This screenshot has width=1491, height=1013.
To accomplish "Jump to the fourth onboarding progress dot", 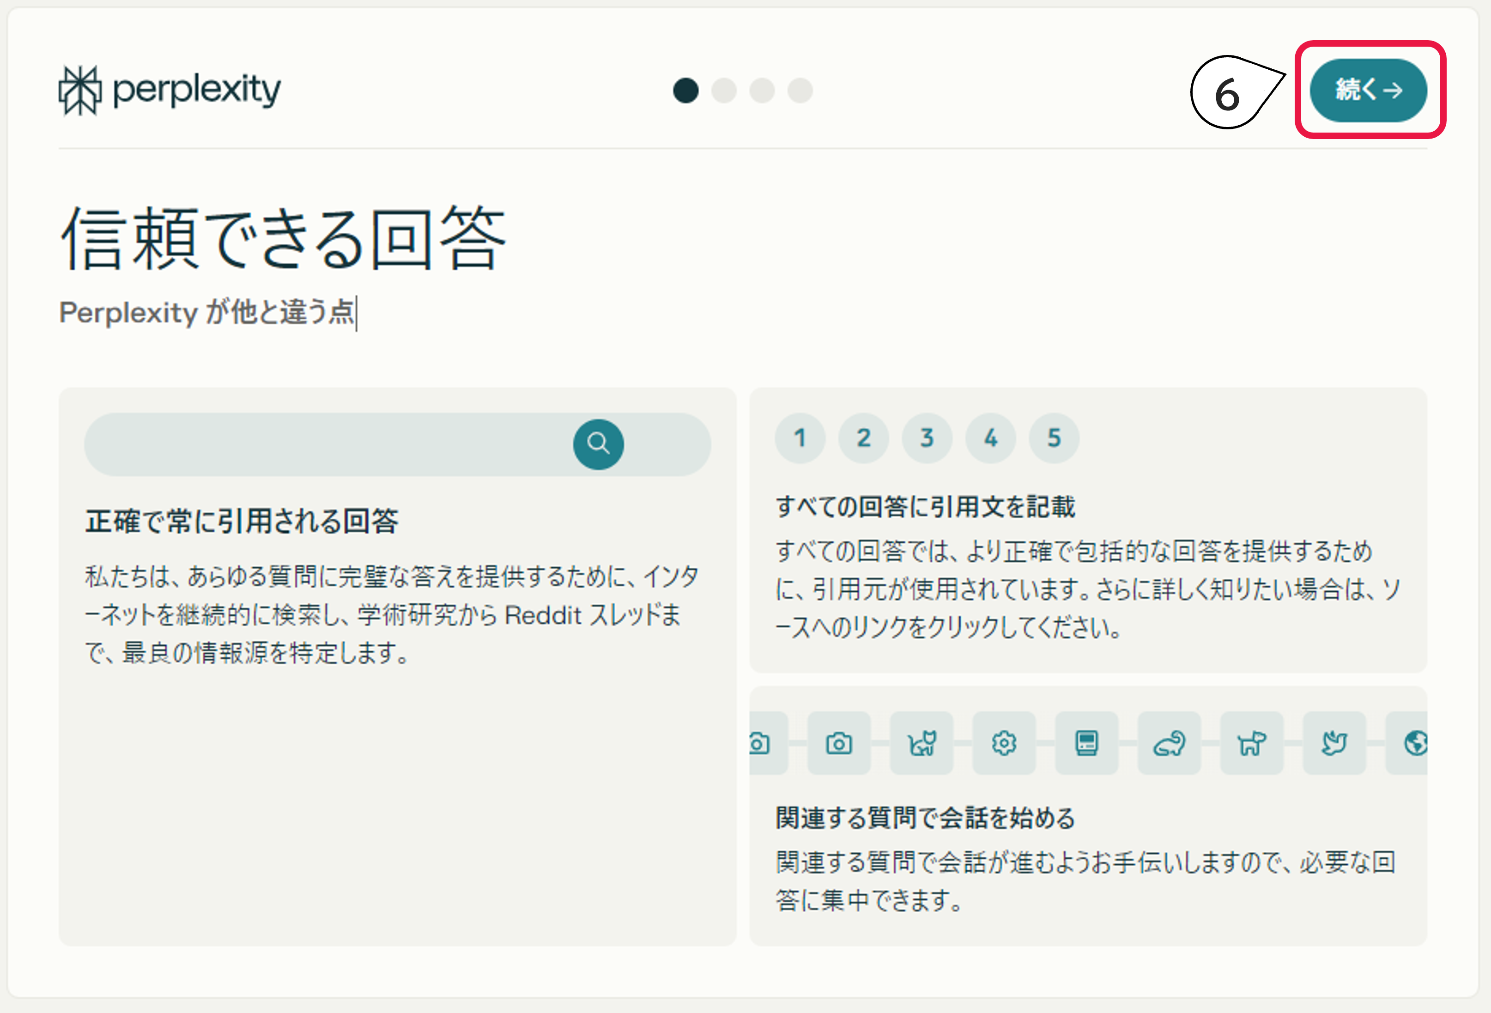I will coord(800,91).
